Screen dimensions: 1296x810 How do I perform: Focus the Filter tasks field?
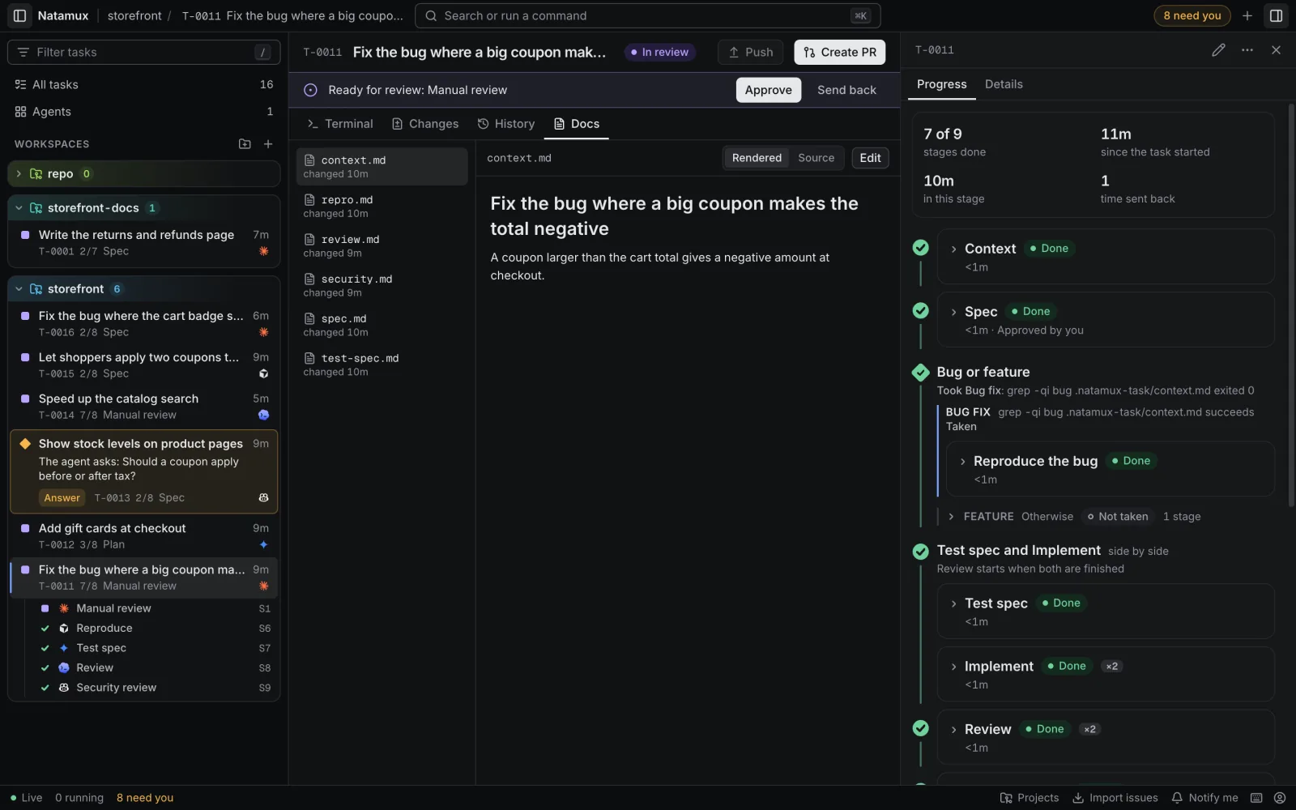click(x=144, y=52)
